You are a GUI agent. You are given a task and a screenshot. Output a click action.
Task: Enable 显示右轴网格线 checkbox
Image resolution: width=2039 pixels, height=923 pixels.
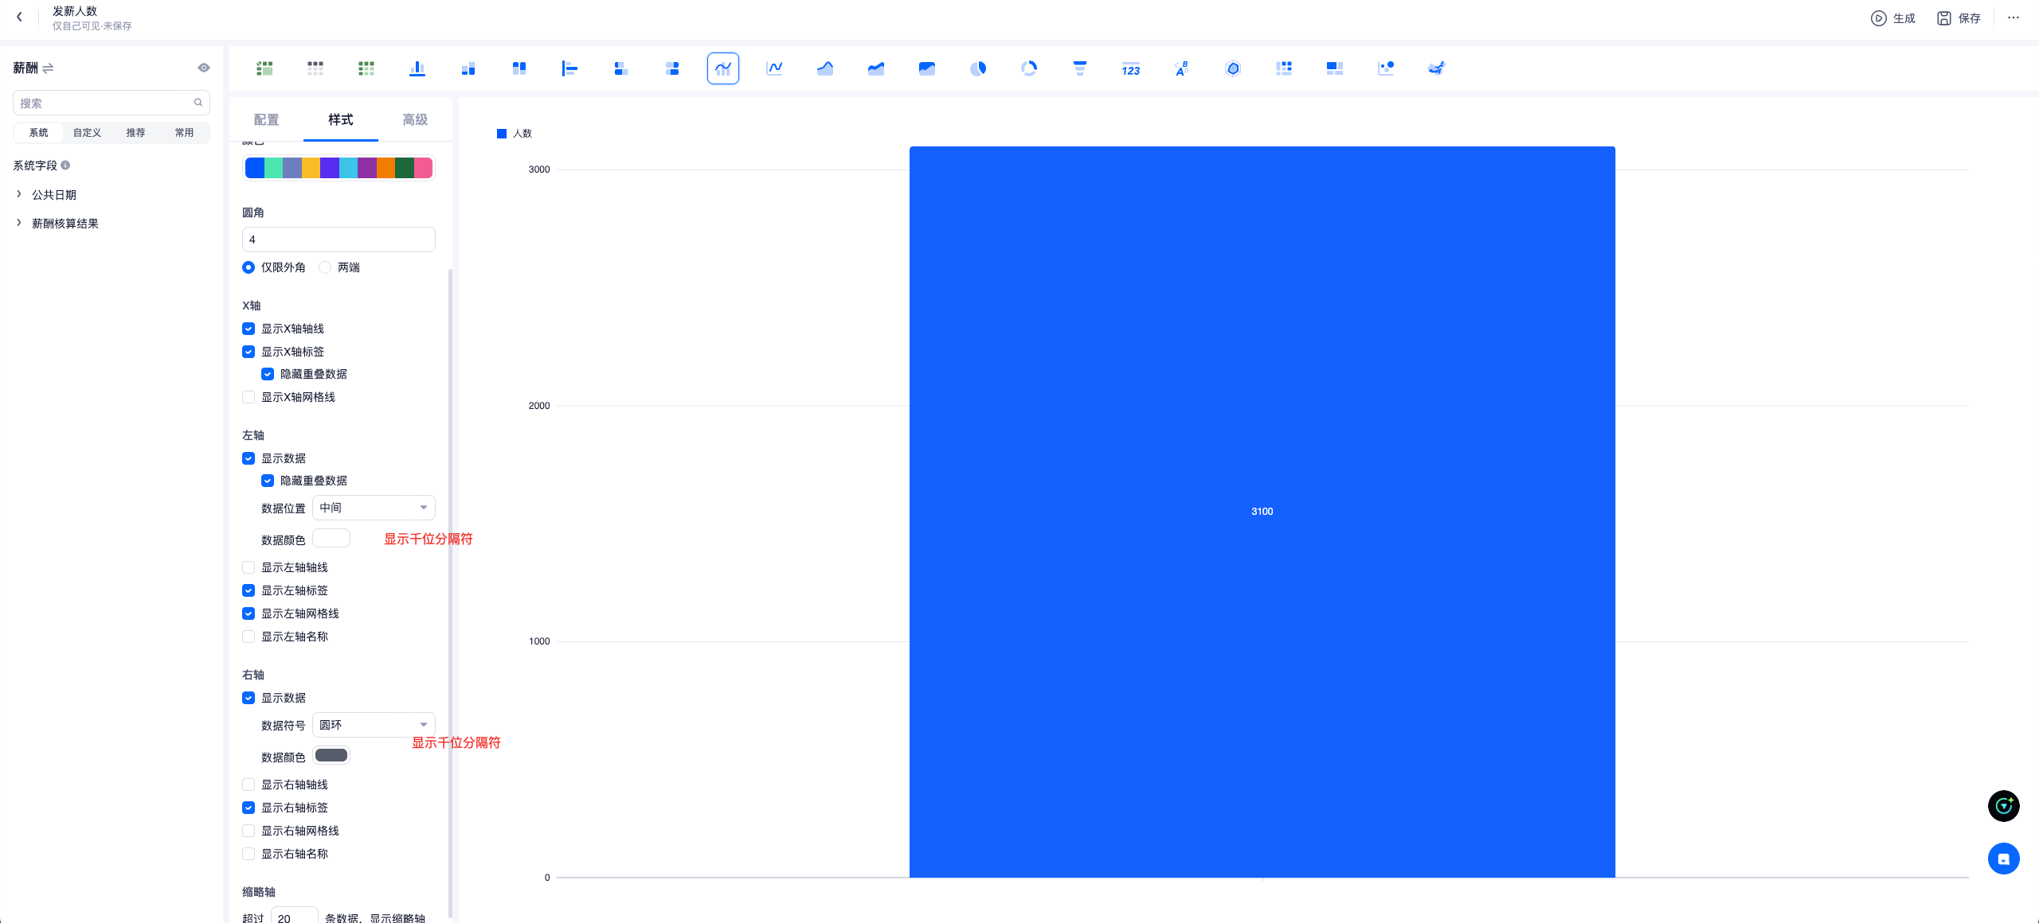249,831
